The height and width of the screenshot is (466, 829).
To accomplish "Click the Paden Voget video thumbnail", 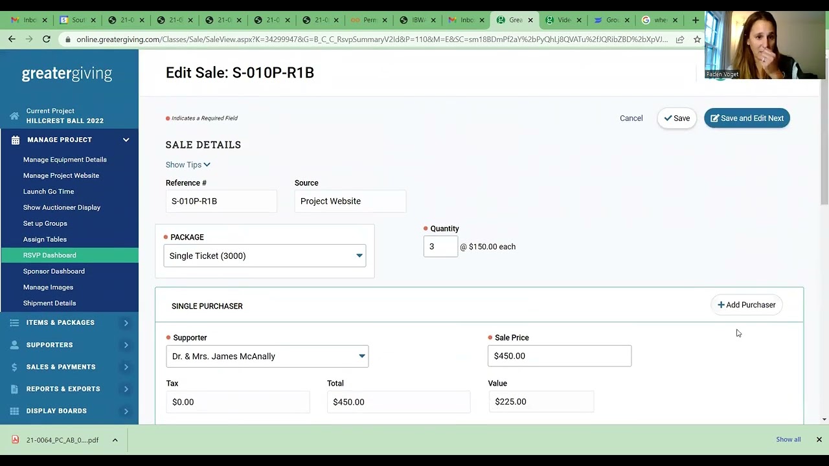I will click(x=766, y=44).
